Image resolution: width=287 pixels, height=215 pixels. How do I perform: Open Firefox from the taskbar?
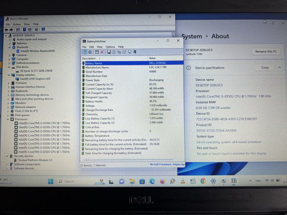point(162,181)
